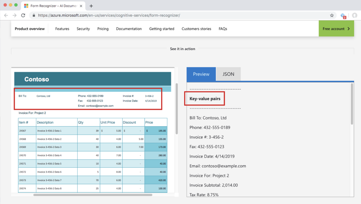The width and height of the screenshot is (361, 204).
Task: Switch to the Preview tab
Action: pos(201,74)
